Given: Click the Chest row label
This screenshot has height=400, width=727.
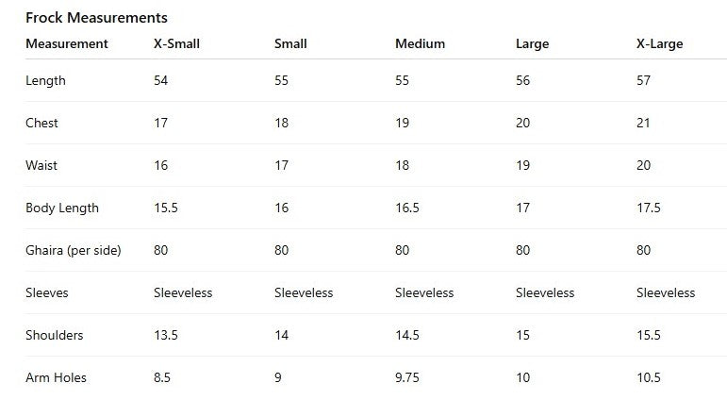Looking at the screenshot, I should pyautogui.click(x=41, y=123).
